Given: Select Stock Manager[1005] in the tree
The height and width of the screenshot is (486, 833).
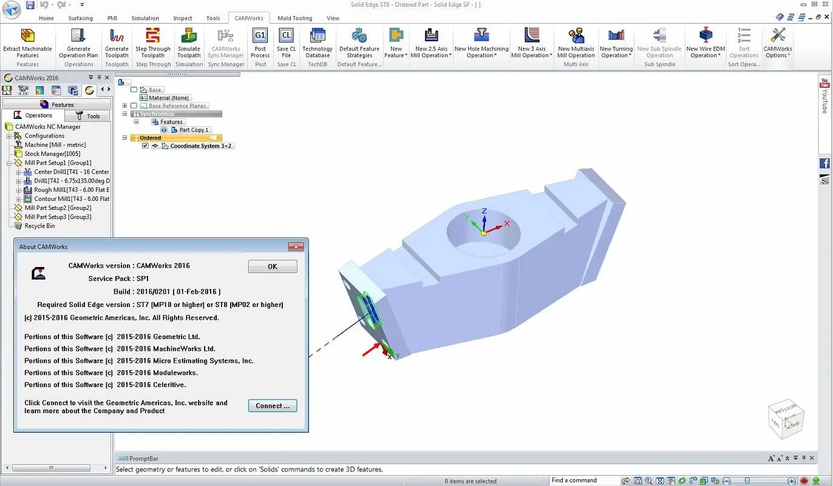Looking at the screenshot, I should (52, 154).
